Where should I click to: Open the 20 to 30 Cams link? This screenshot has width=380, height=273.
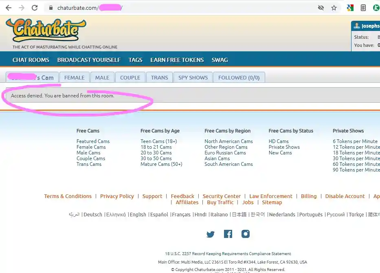pos(156,153)
